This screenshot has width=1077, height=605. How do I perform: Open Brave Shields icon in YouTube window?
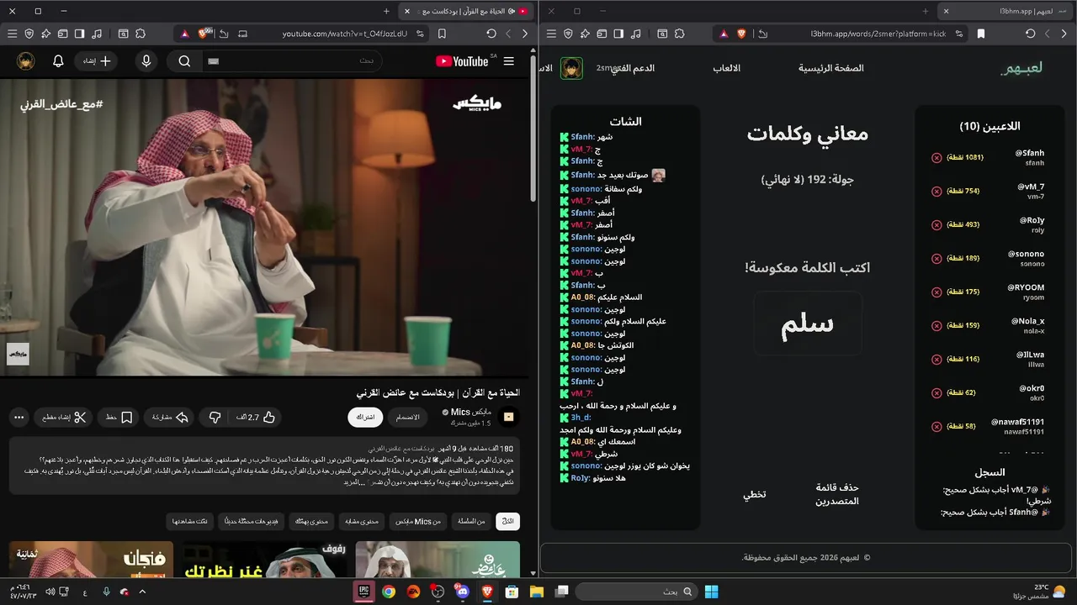[204, 34]
